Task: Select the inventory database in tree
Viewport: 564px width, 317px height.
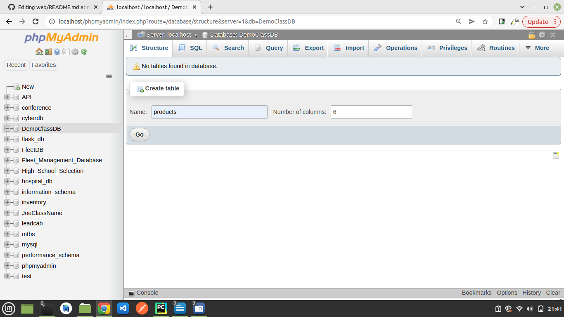Action: pyautogui.click(x=34, y=202)
